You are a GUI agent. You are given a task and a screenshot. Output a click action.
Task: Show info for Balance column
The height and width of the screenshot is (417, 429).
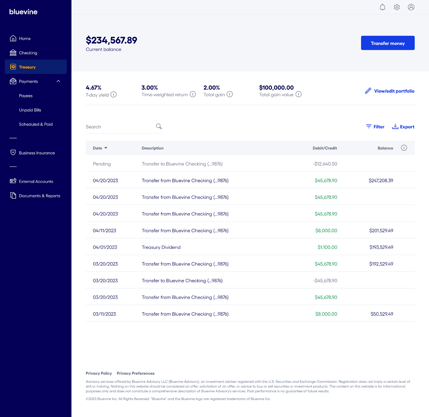404,148
